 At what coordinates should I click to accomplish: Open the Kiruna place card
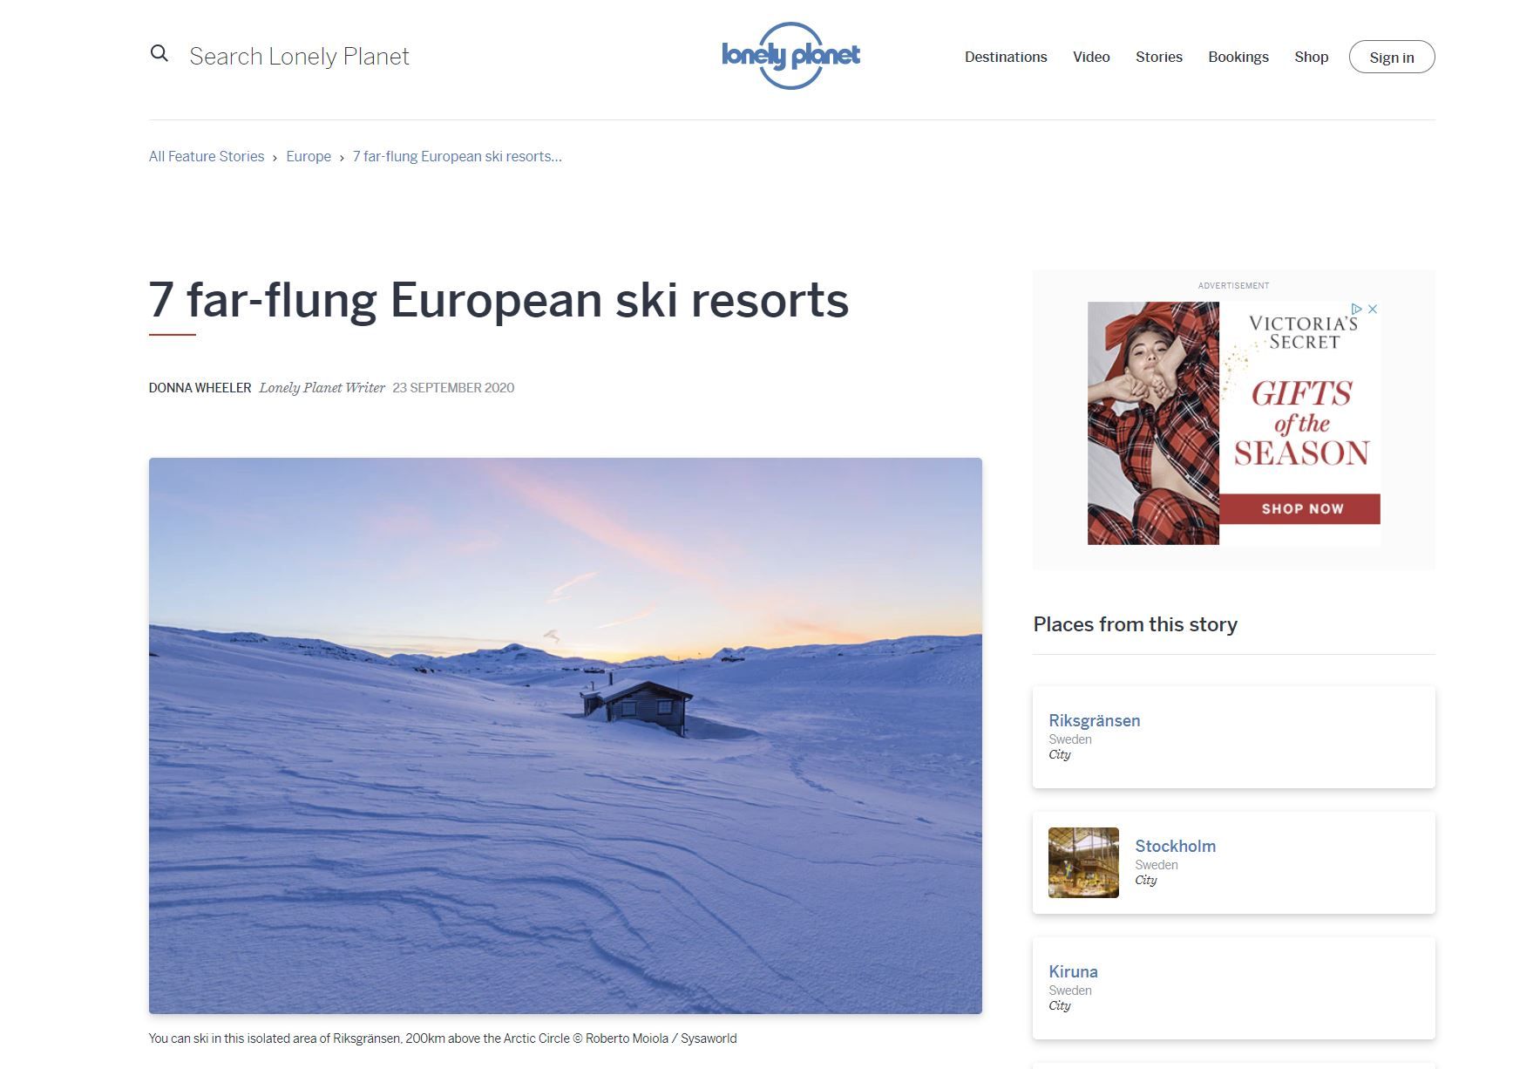pyautogui.click(x=1233, y=988)
